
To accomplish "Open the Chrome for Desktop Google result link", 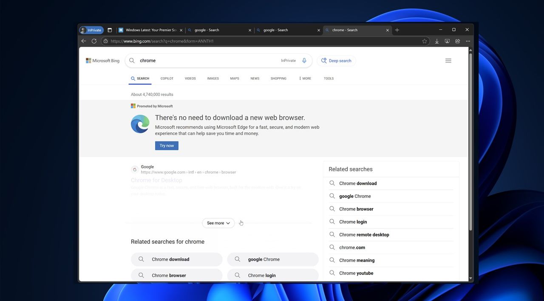I will click(156, 180).
